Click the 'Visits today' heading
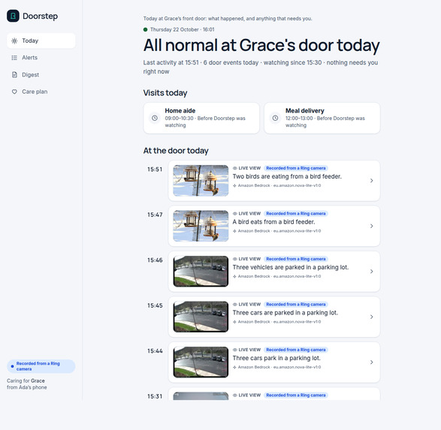This screenshot has width=441, height=430. (x=165, y=93)
